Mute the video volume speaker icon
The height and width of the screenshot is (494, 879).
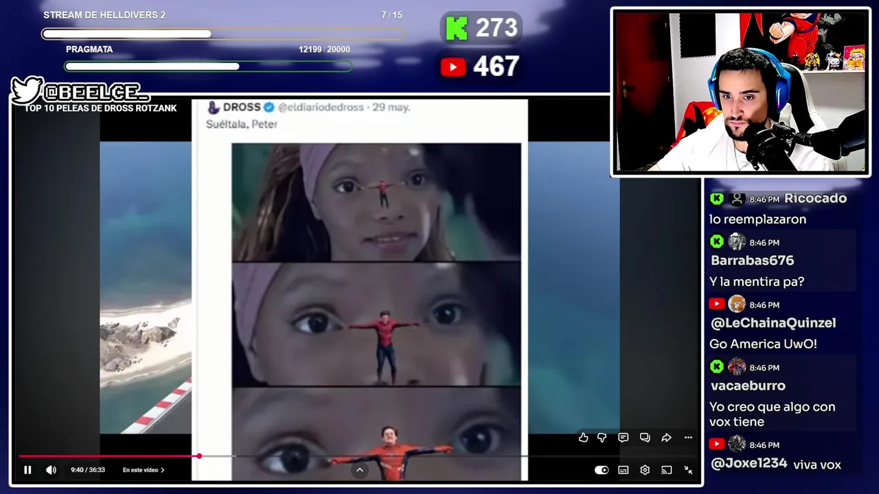click(x=51, y=470)
